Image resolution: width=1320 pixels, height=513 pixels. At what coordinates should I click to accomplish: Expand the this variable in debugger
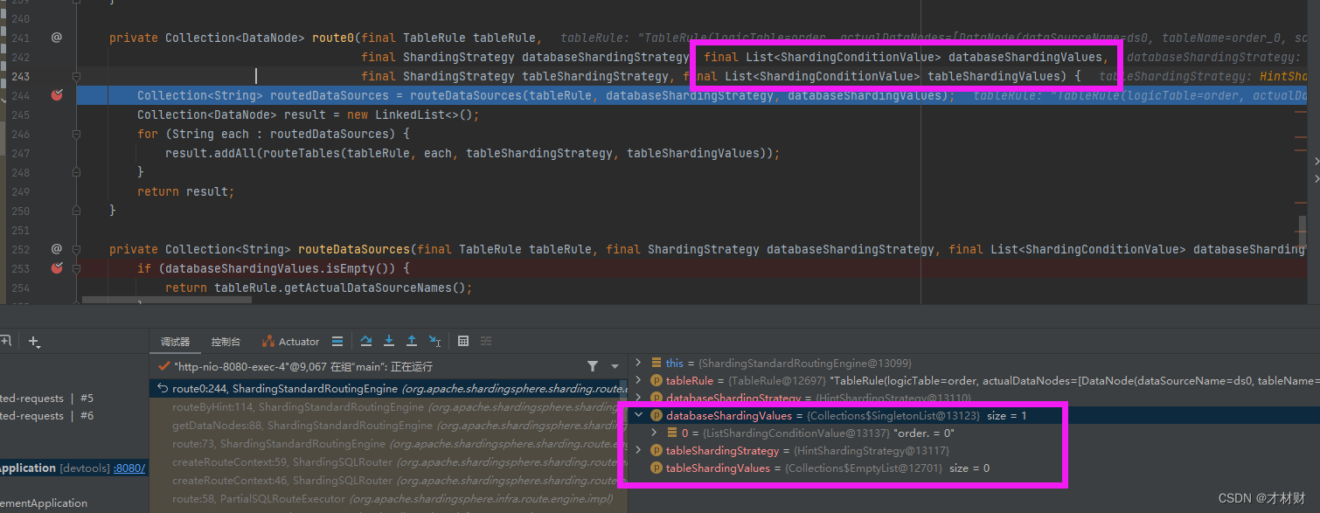[637, 362]
